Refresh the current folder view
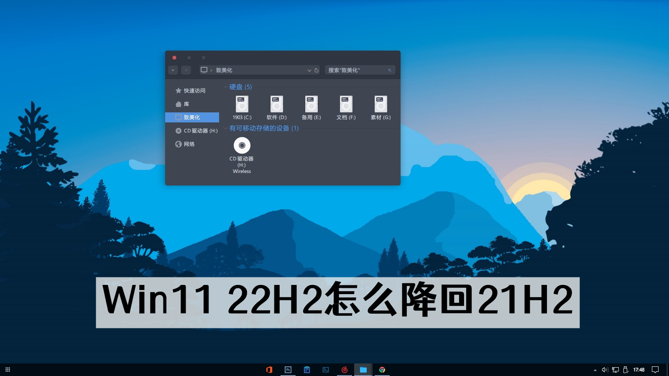669x376 pixels. coord(317,70)
